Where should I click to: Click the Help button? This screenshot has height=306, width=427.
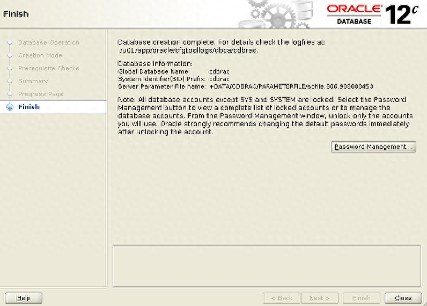coord(24,298)
